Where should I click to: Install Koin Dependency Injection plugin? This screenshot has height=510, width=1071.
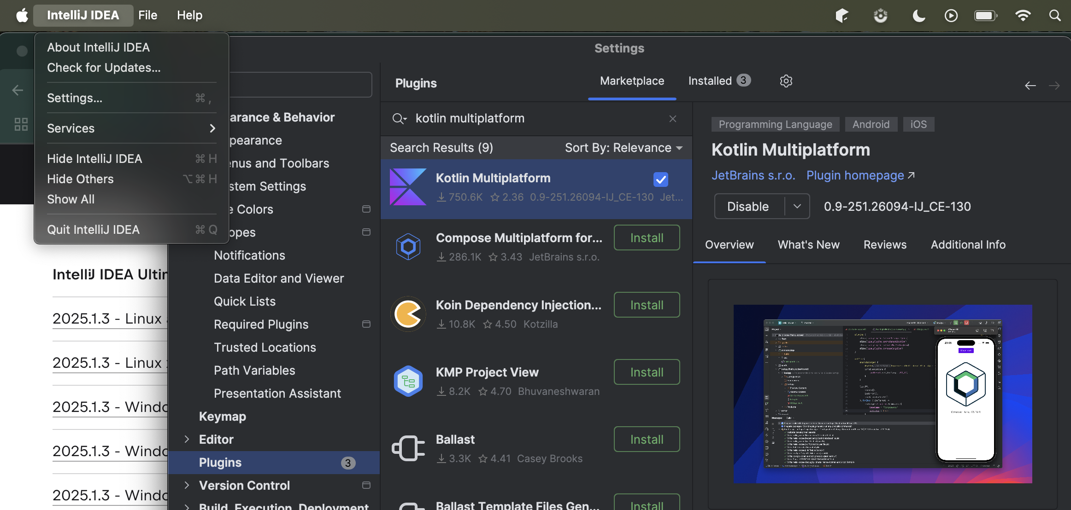click(x=647, y=305)
